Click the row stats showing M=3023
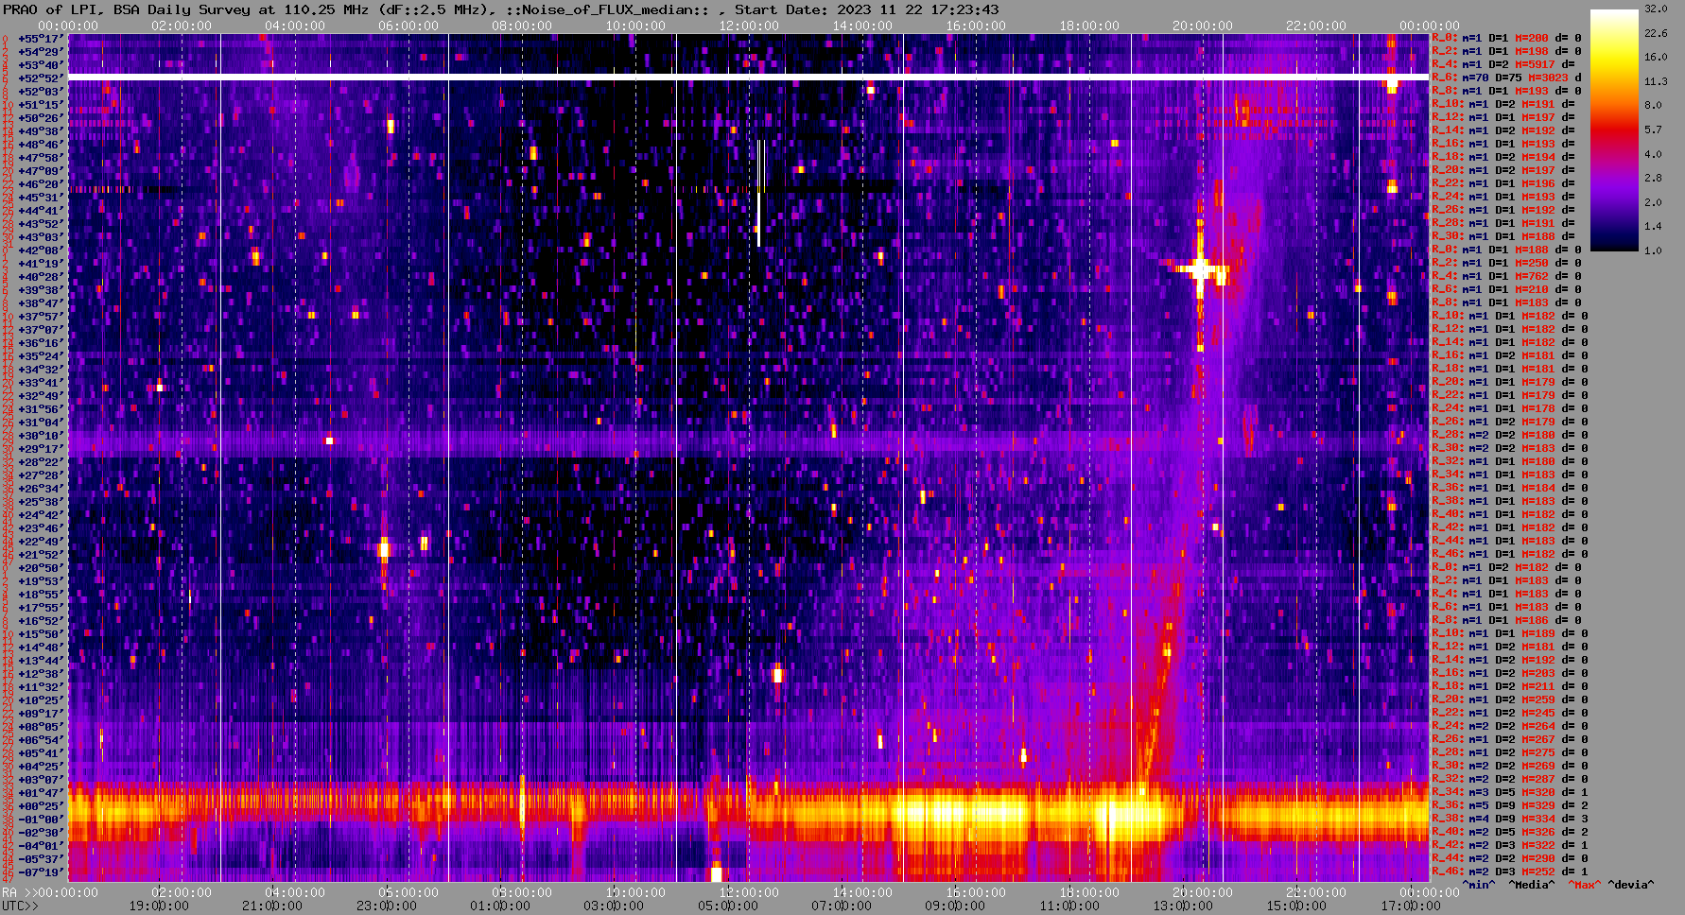 pyautogui.click(x=1506, y=78)
